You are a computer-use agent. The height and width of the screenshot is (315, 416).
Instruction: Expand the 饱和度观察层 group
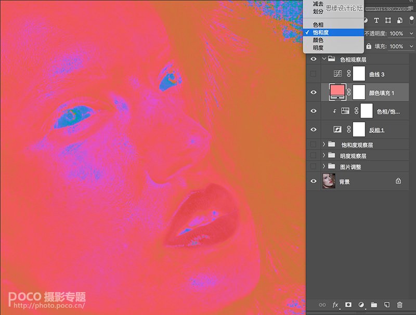click(x=323, y=144)
